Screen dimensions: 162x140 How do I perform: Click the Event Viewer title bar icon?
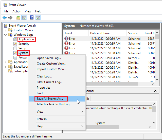[x=5, y=5]
